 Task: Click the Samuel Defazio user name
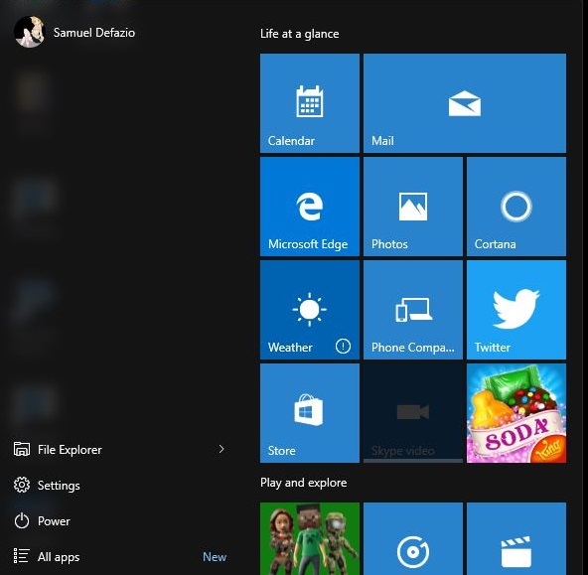[x=94, y=33]
